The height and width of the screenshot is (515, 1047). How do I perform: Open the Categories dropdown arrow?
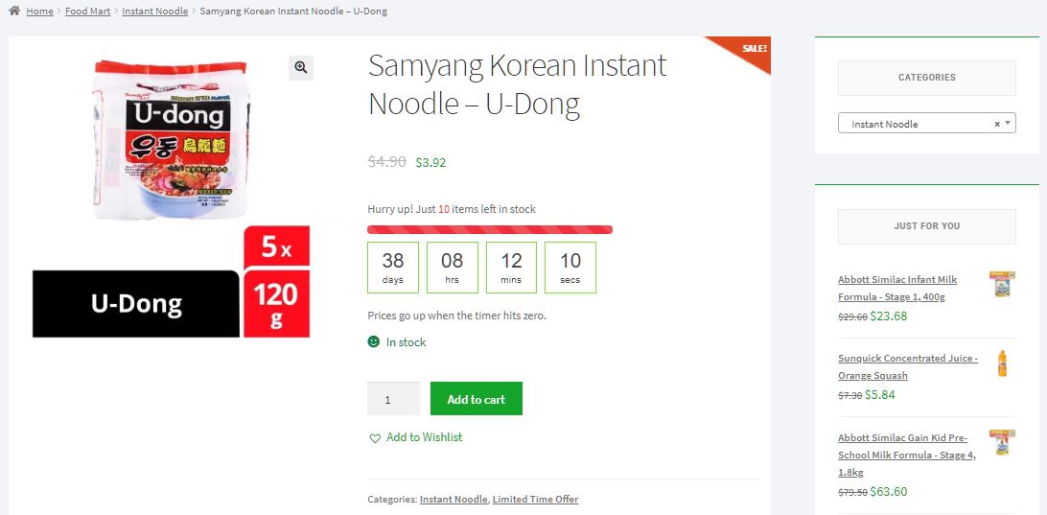coord(1007,124)
